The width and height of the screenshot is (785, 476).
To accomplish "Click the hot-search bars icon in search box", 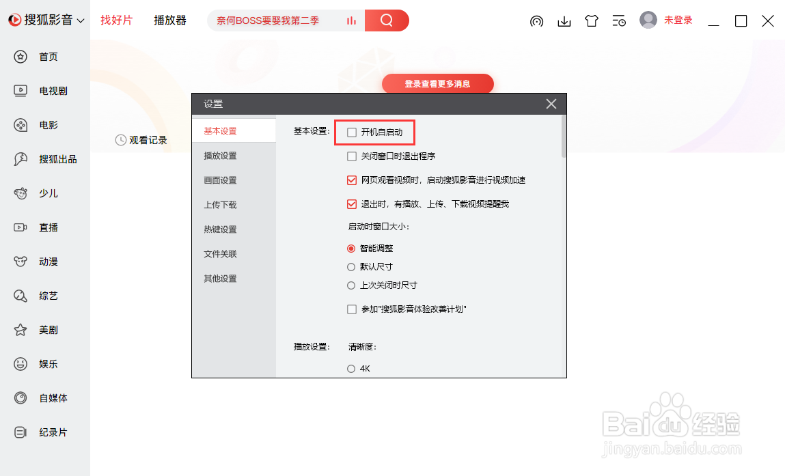I will pos(351,20).
